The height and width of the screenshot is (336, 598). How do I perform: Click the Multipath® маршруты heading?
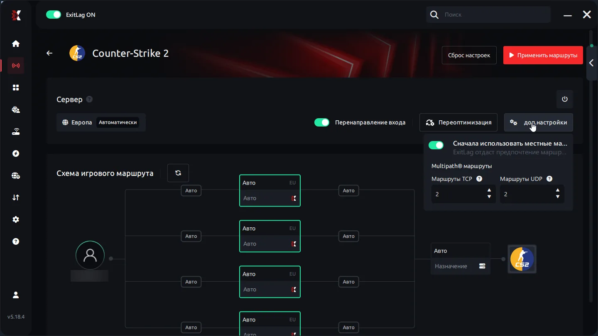(x=462, y=166)
